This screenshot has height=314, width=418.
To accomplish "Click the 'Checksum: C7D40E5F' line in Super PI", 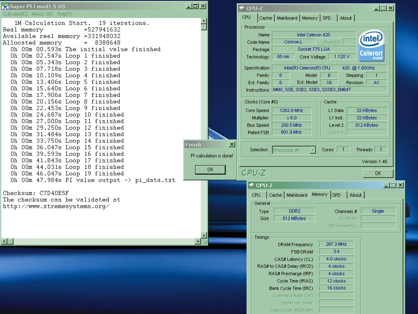I will (x=36, y=193).
